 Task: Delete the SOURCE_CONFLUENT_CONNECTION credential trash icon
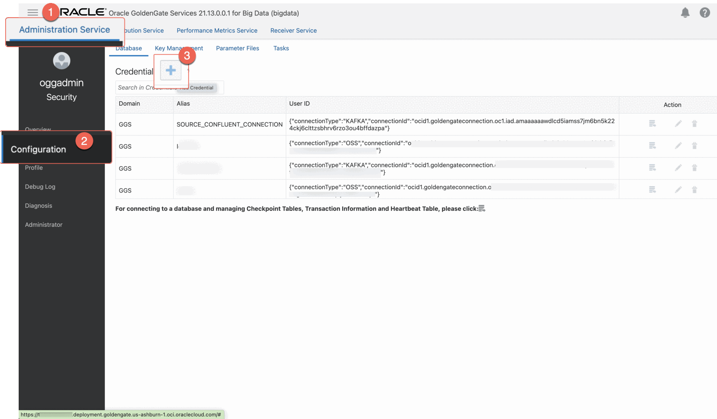(694, 124)
